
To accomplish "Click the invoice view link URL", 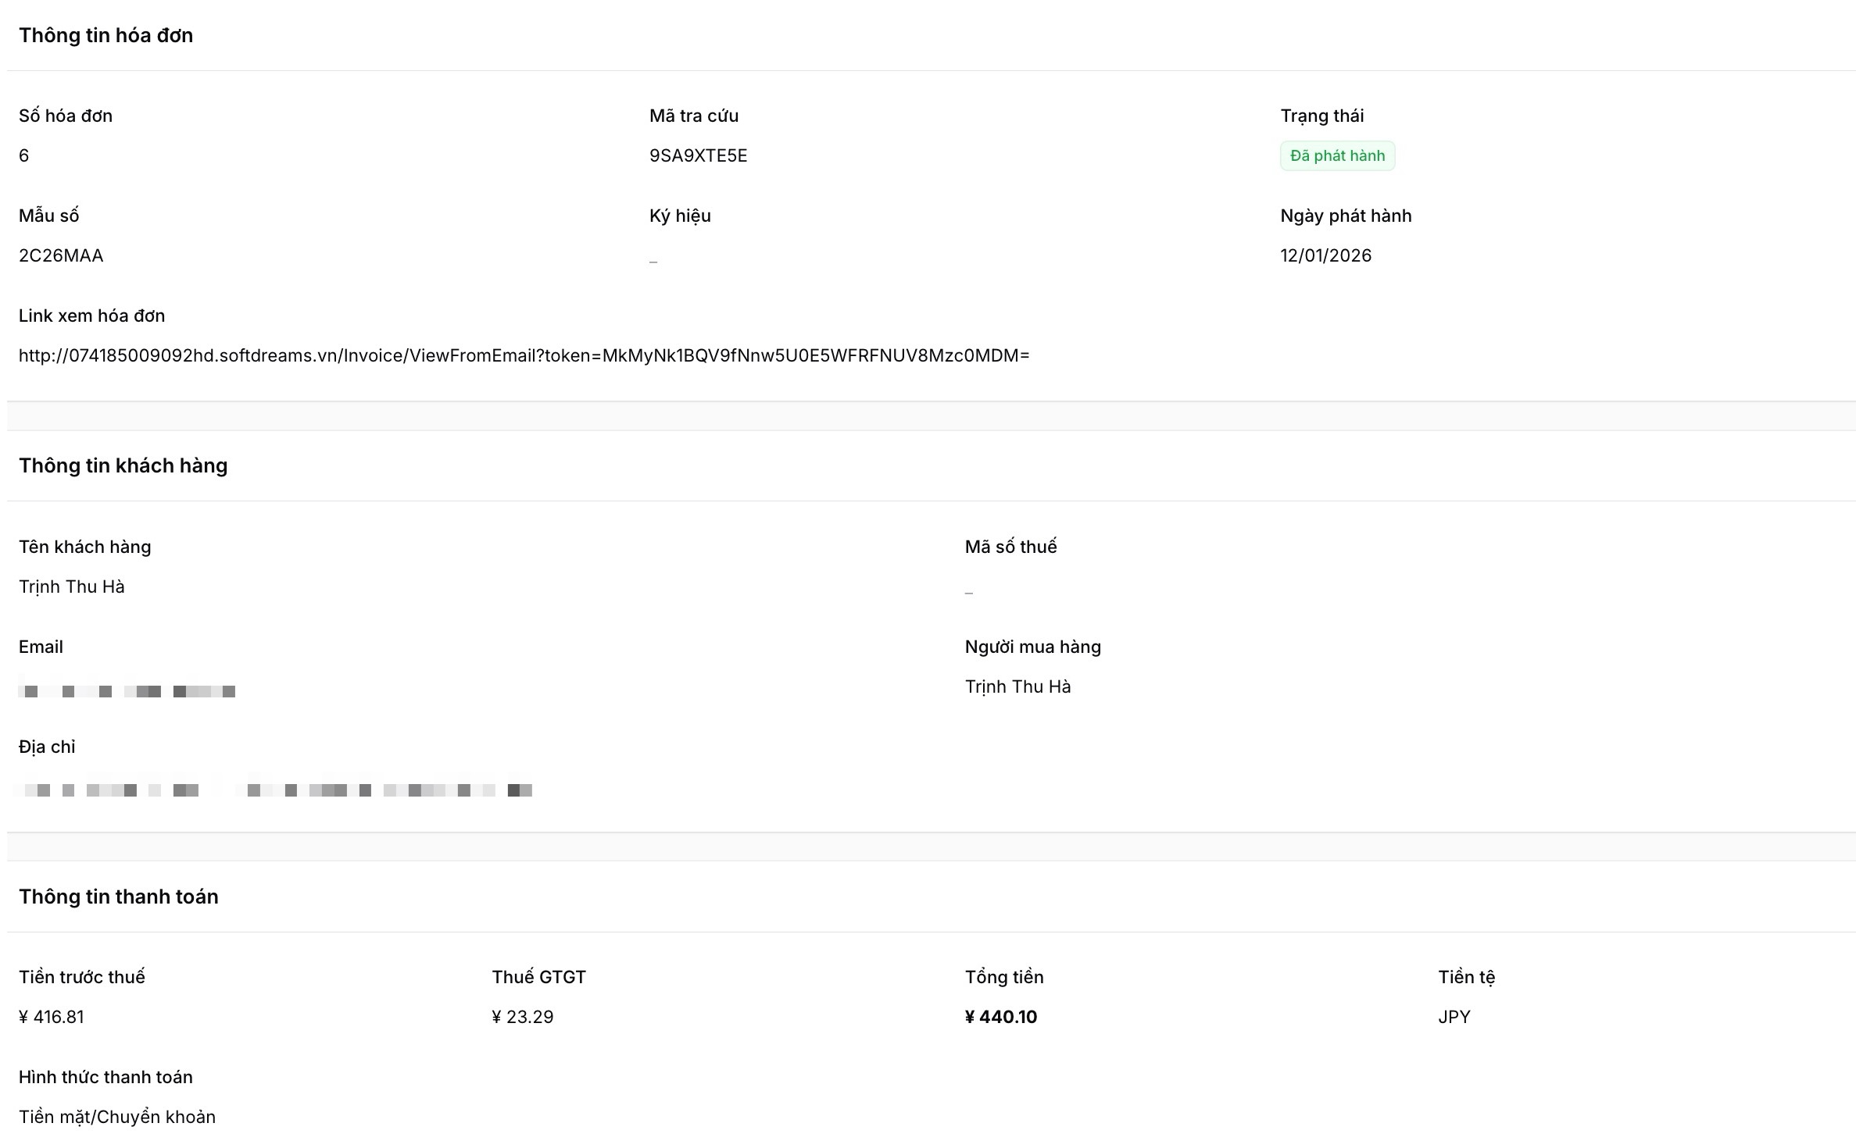I will pyautogui.click(x=524, y=356).
